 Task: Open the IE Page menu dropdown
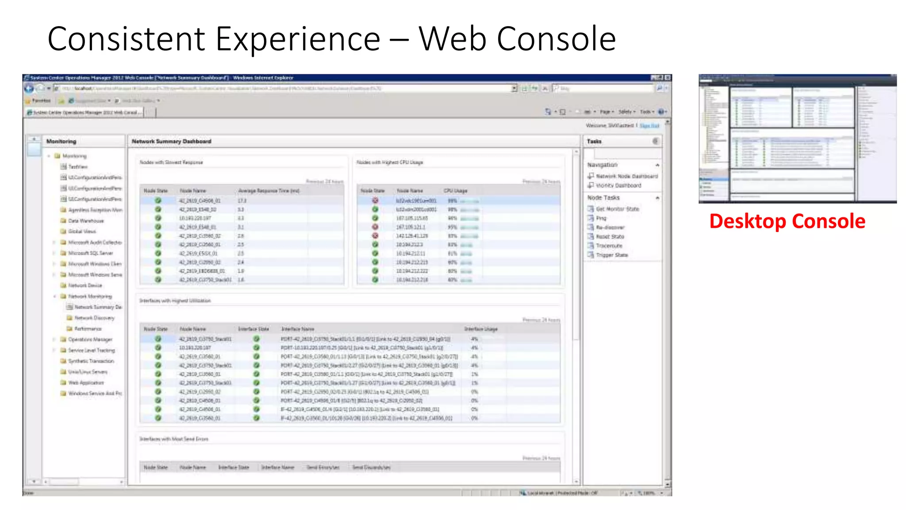click(607, 112)
